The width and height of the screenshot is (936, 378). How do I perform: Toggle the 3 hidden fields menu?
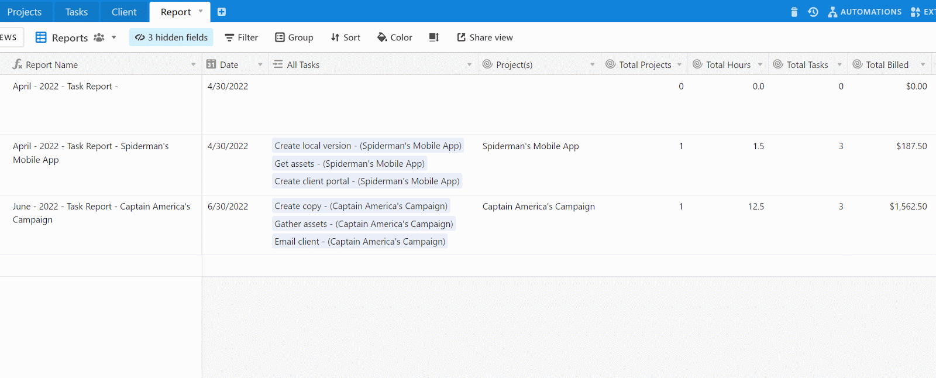171,37
